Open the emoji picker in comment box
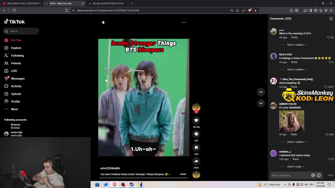 pyautogui.click(x=319, y=175)
